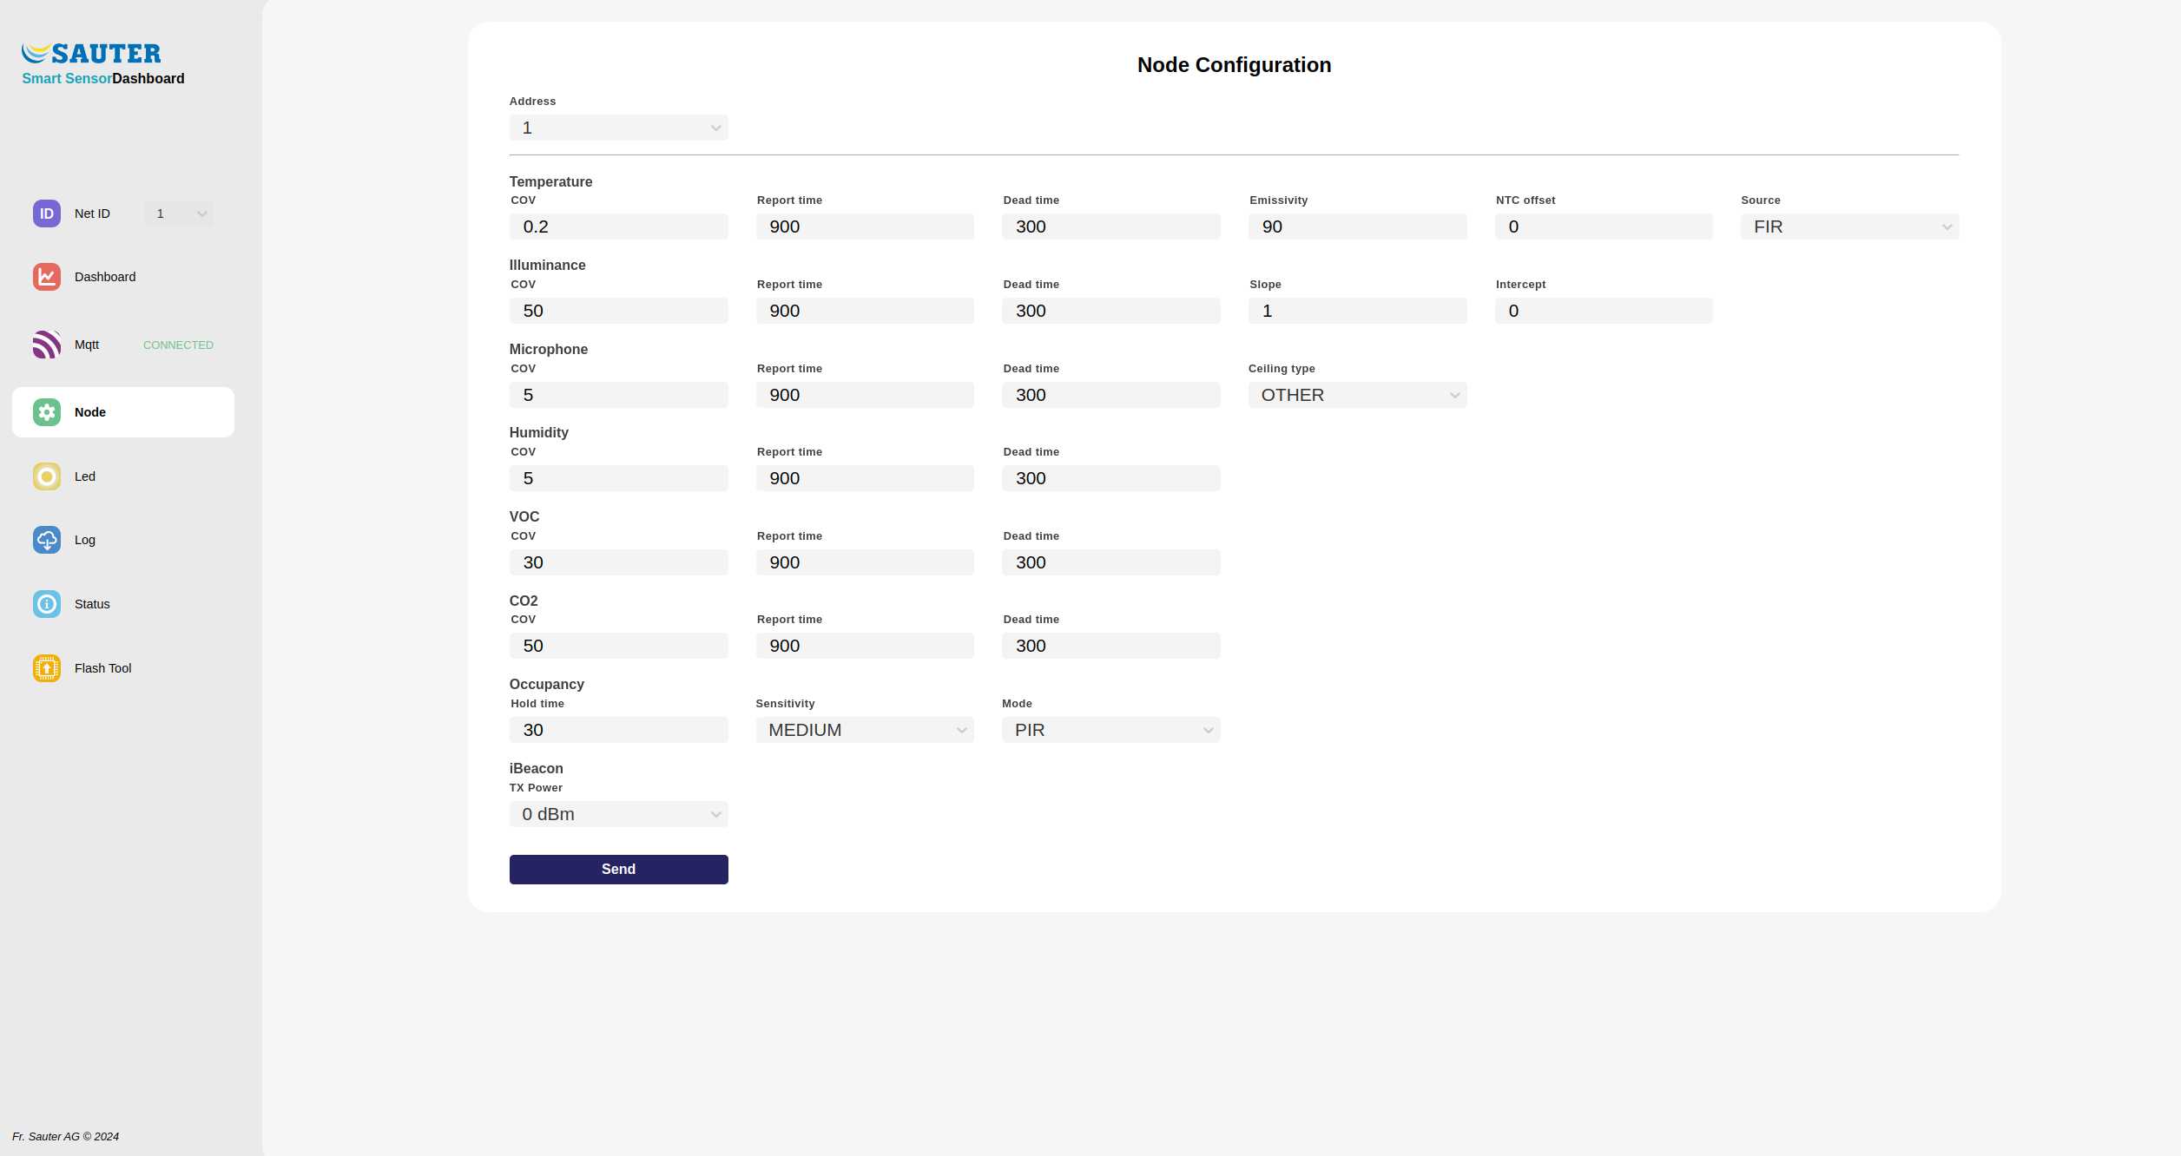Expand the iBeacon TX Power dropdown
This screenshot has height=1156, width=2181.
pos(618,815)
